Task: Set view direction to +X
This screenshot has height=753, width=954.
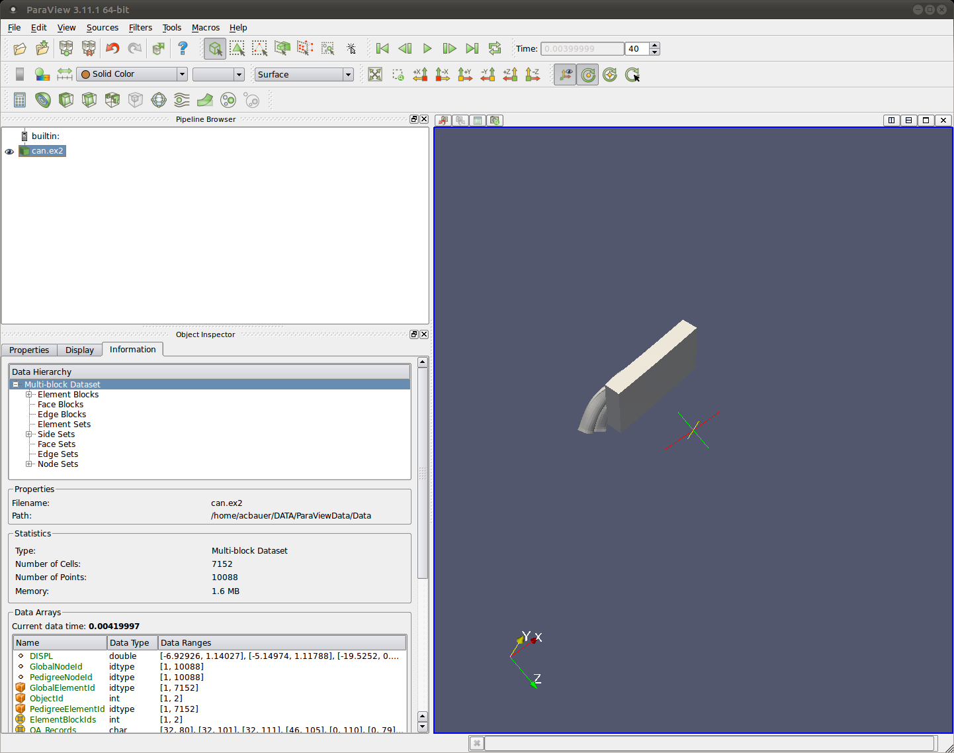Action: tap(420, 74)
